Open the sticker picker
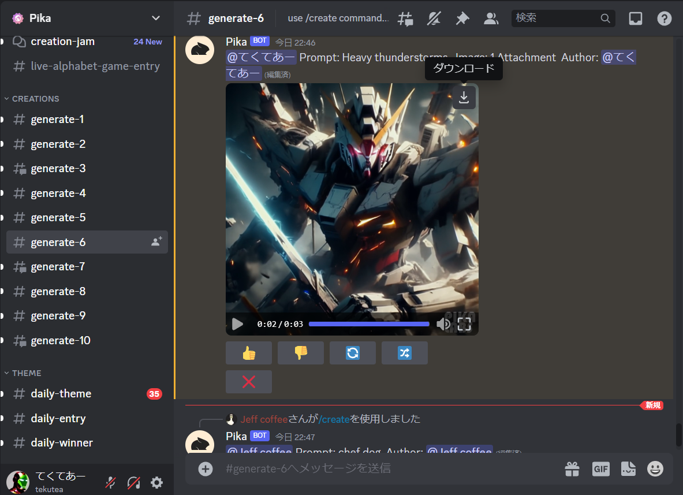 click(628, 469)
